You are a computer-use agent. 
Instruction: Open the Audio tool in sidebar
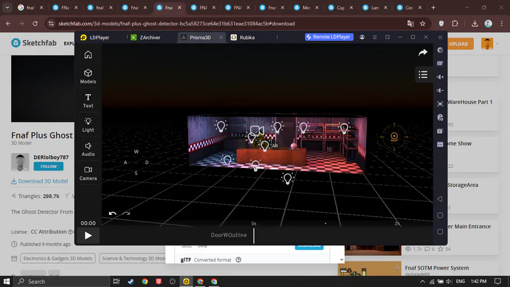pyautogui.click(x=88, y=149)
